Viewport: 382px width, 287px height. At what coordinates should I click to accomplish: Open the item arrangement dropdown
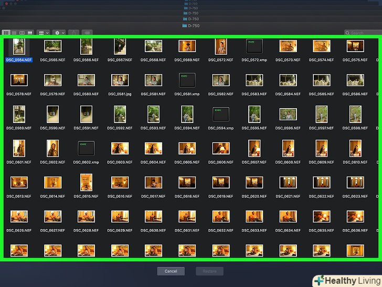click(44, 33)
